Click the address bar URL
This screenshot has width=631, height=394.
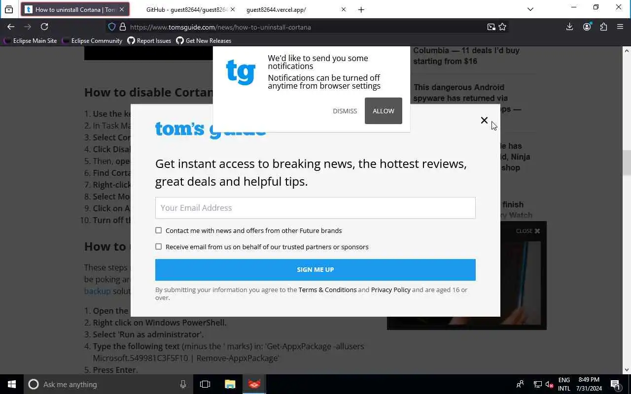[220, 27]
